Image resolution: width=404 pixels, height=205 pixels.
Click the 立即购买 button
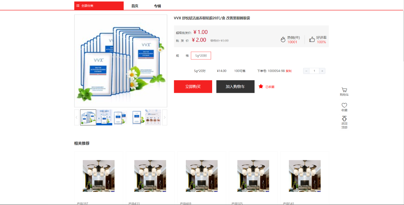193,86
